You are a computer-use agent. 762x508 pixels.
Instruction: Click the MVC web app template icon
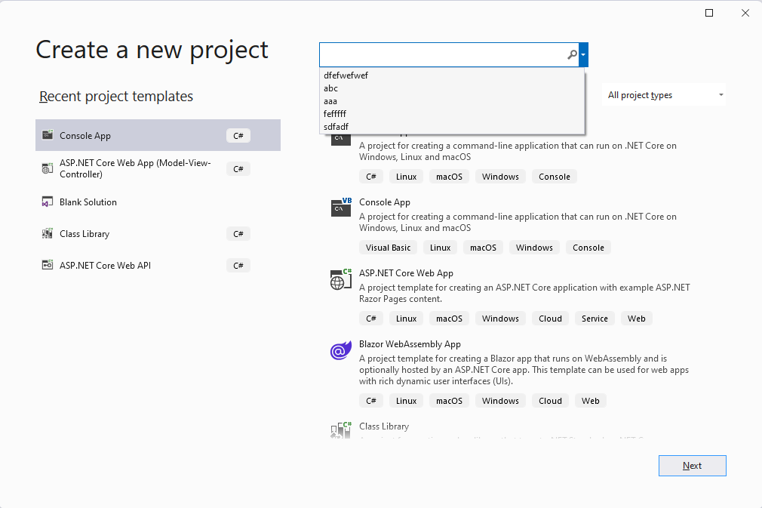(47, 168)
